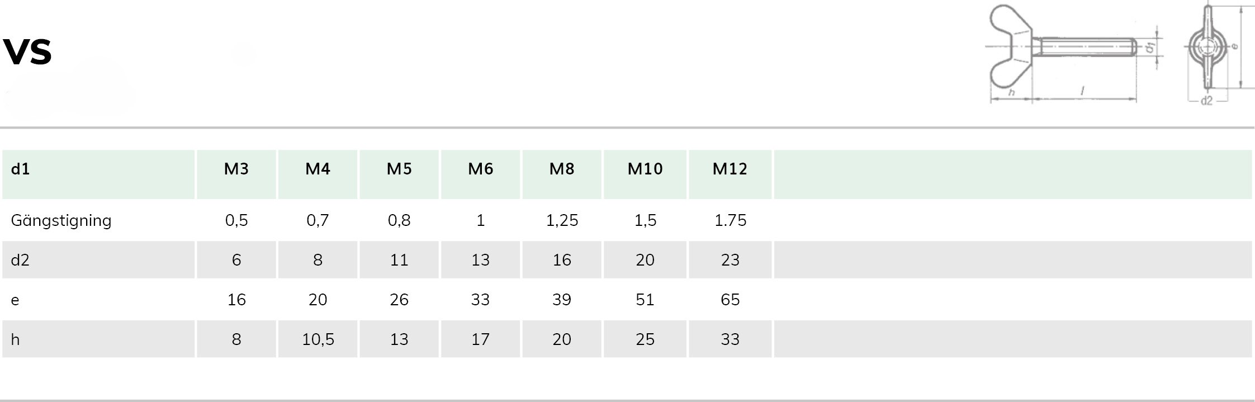The image size is (1255, 402).
Task: Click the e row label
Action: click(x=15, y=301)
